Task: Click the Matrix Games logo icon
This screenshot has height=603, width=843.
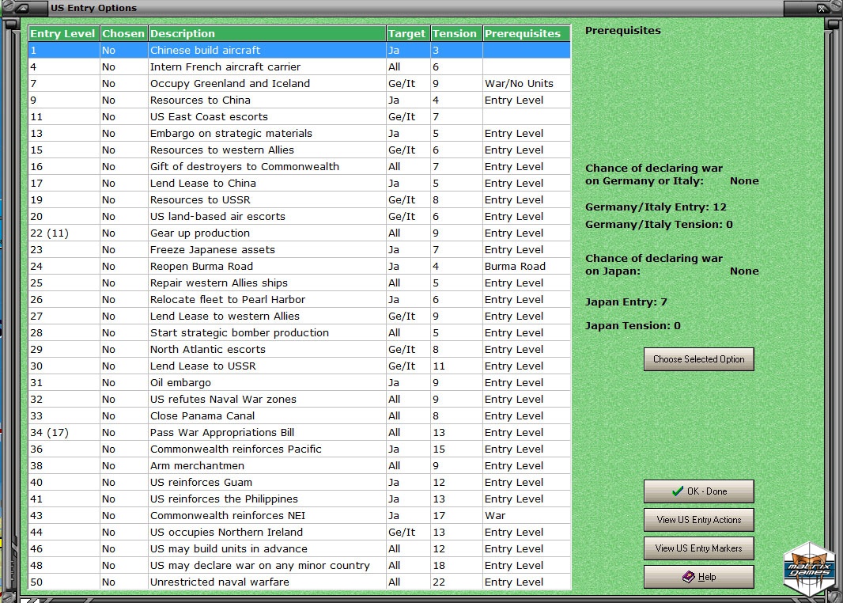Action: click(809, 568)
